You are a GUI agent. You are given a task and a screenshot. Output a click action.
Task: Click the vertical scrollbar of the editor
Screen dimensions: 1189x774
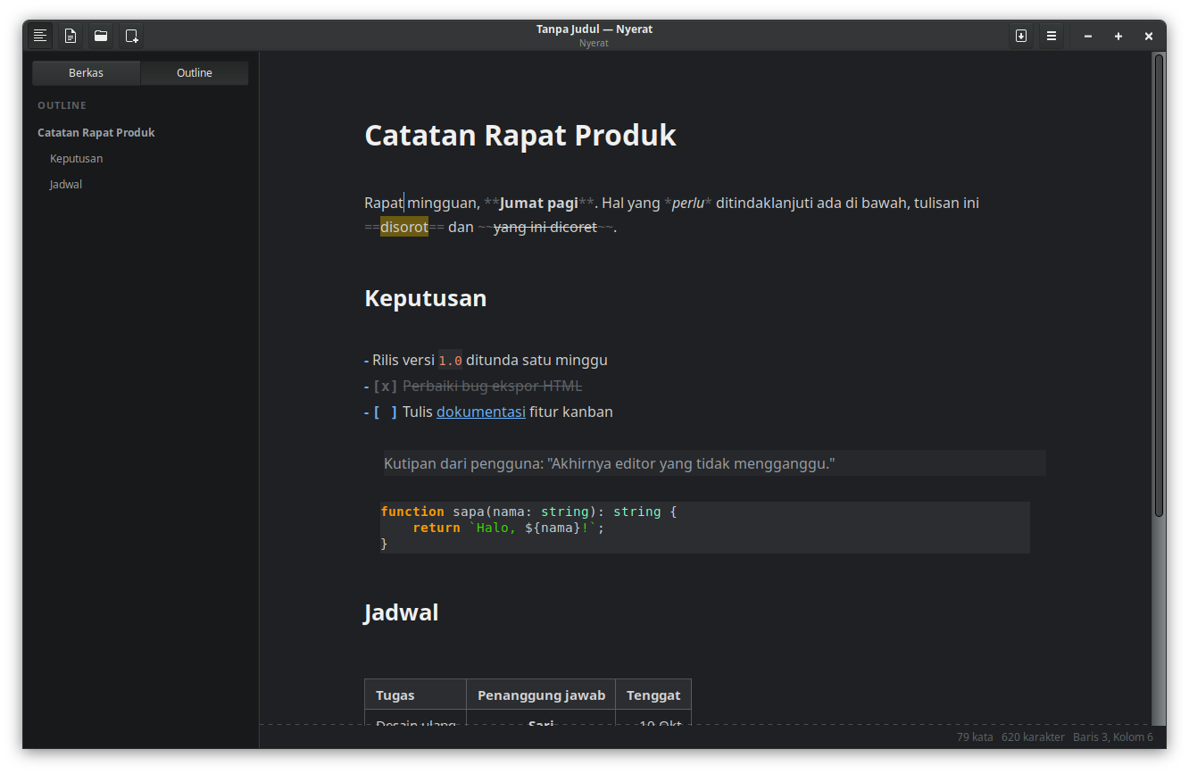(x=1159, y=286)
